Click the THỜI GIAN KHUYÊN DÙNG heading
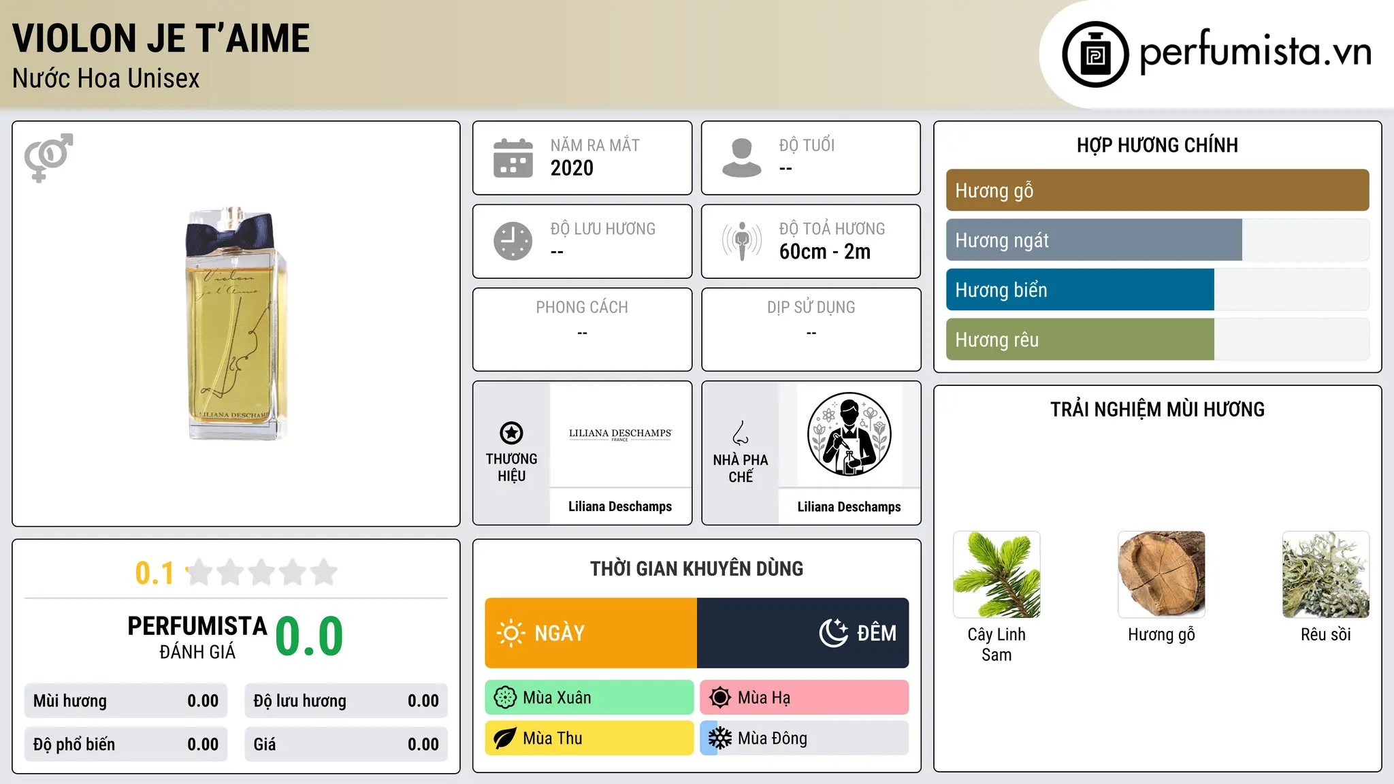This screenshot has height=784, width=1394. coord(696,569)
